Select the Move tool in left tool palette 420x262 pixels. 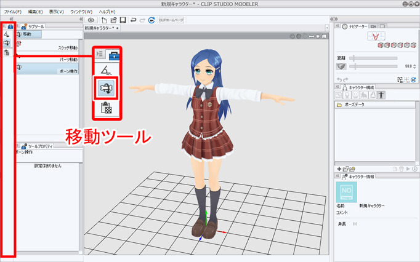pos(7,44)
